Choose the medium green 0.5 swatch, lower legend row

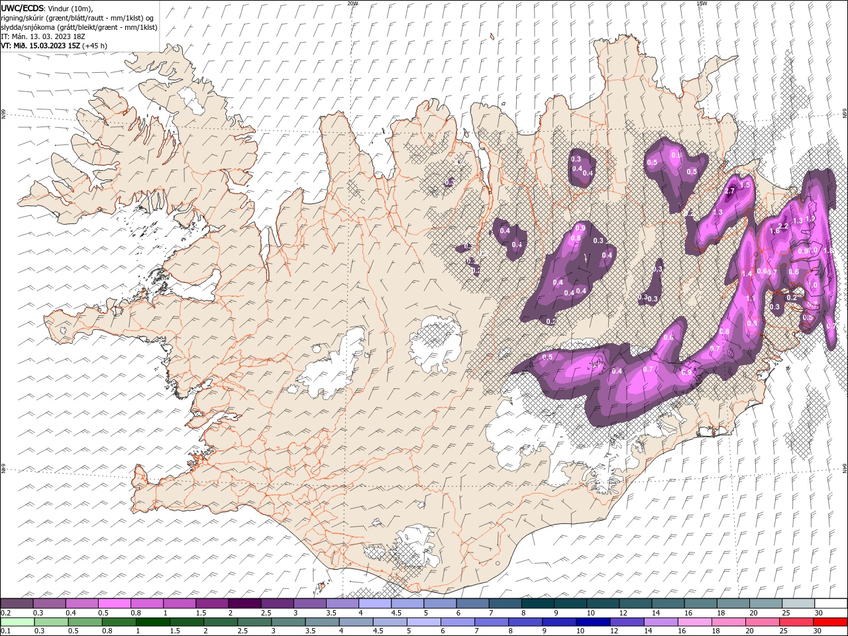click(x=85, y=621)
